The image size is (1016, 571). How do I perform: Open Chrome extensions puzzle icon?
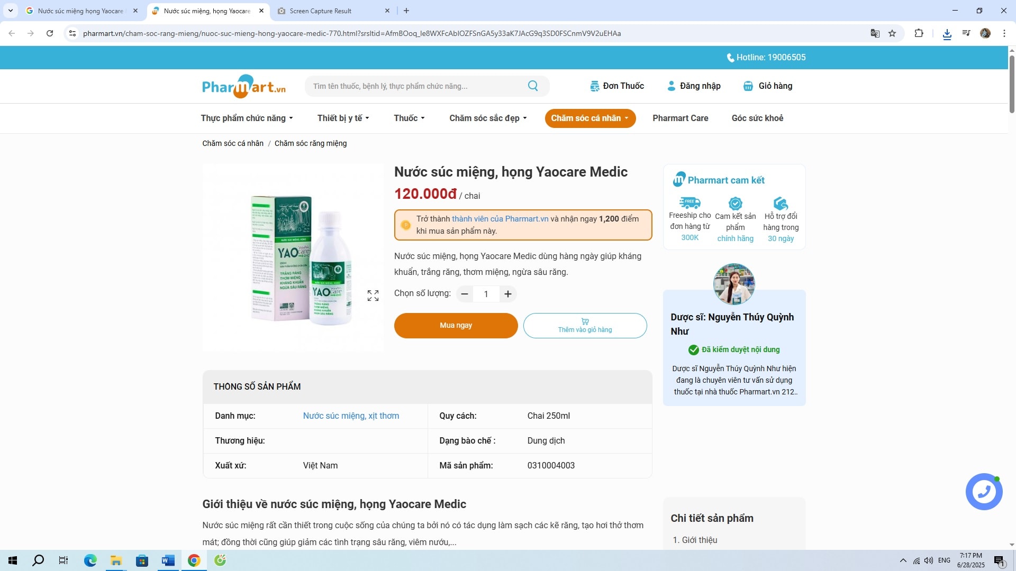coord(919,33)
